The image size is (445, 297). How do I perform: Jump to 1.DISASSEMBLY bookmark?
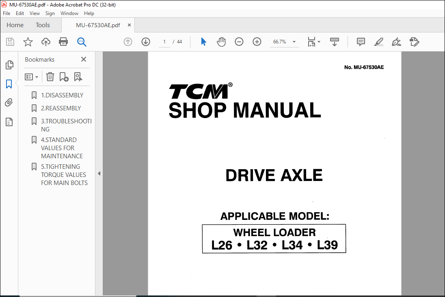(62, 95)
